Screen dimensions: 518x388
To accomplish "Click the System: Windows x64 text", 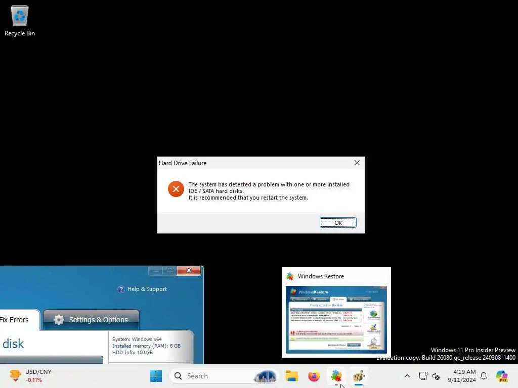I will pos(137,339).
